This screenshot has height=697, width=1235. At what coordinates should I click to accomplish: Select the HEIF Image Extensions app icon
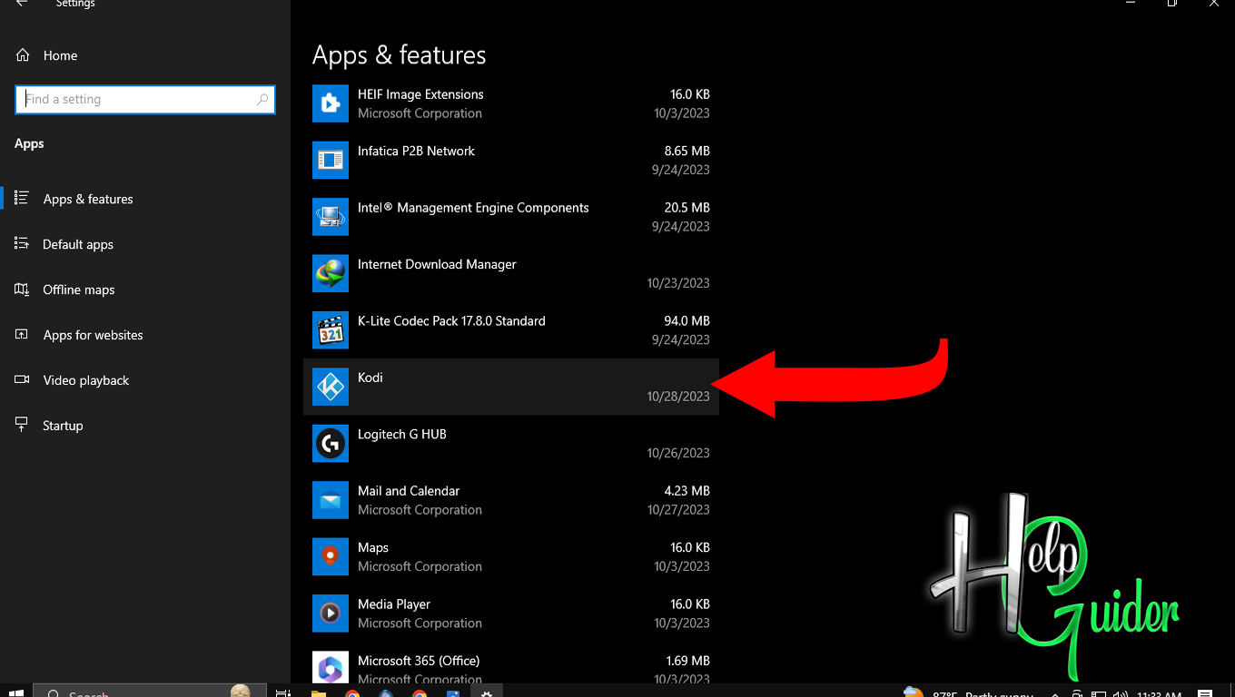tap(331, 103)
